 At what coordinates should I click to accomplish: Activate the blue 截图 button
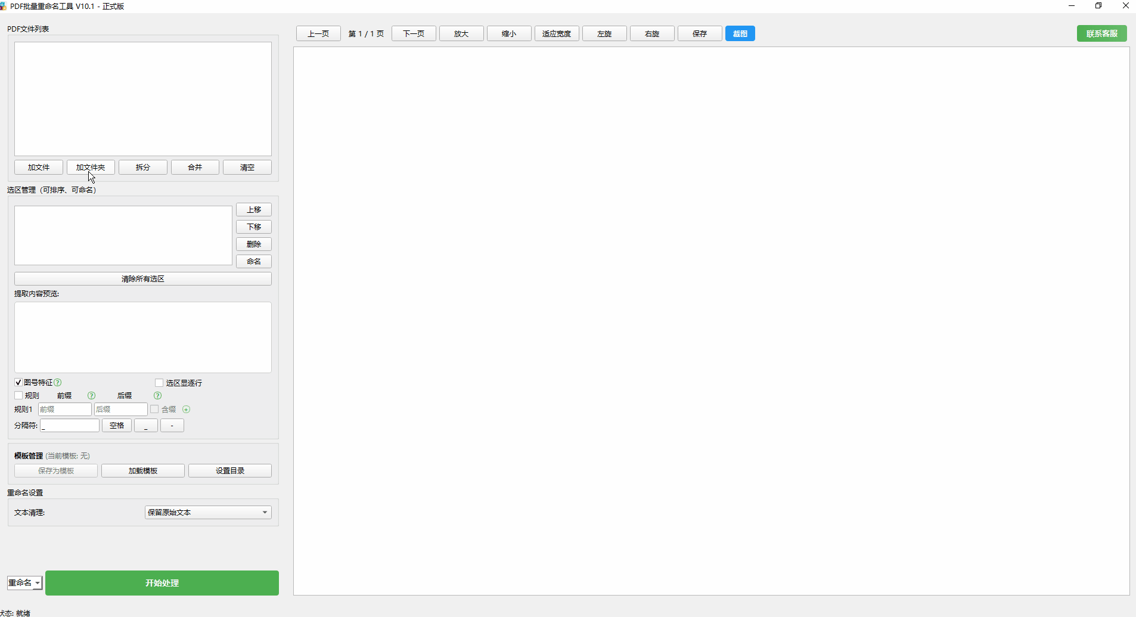[x=740, y=34]
